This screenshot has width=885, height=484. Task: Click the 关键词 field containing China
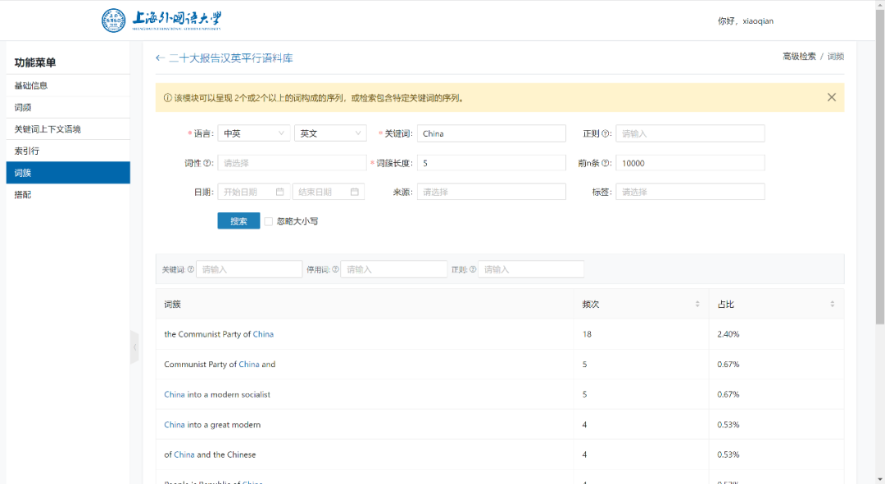click(491, 133)
